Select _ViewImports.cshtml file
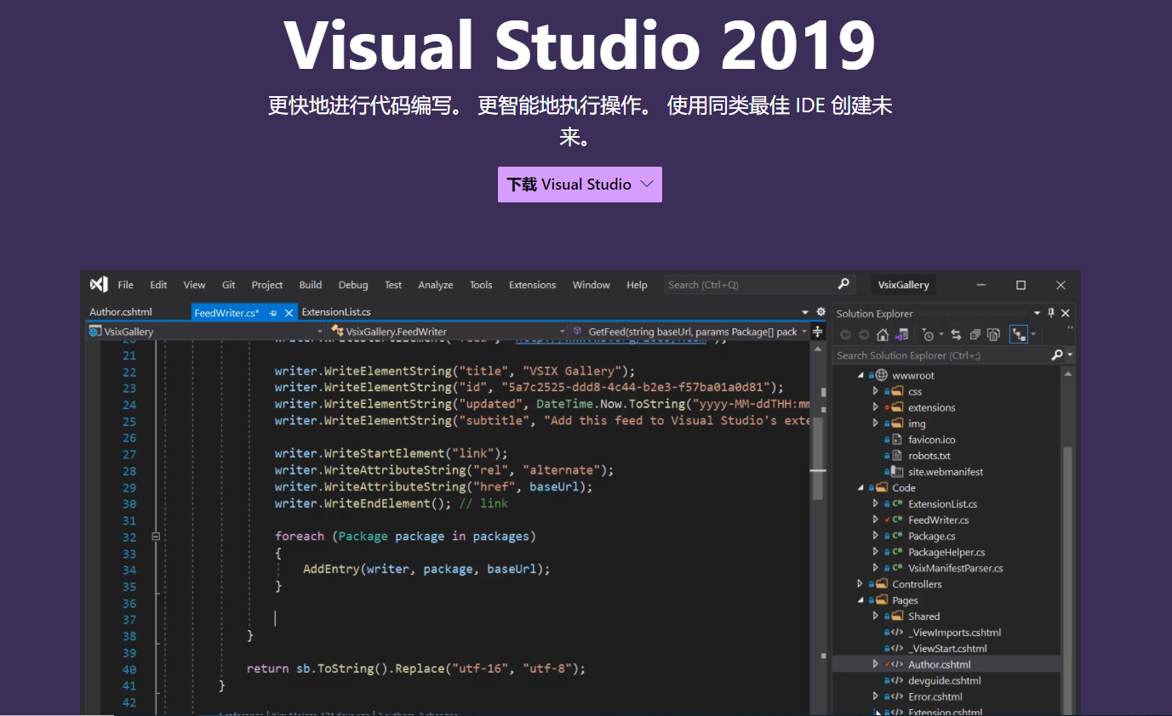 [x=954, y=633]
